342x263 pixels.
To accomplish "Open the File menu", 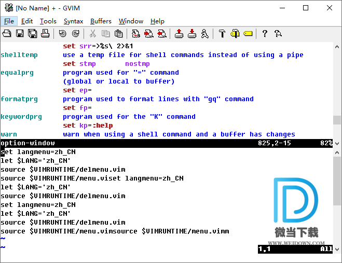I will (9, 21).
